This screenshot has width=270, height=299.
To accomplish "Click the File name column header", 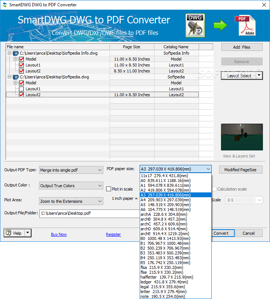I will point(58,47).
